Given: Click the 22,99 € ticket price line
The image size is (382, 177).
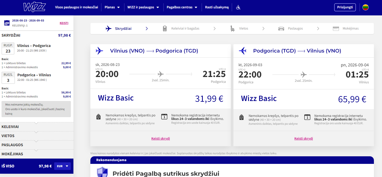Looking at the screenshot, I should click(36, 63).
